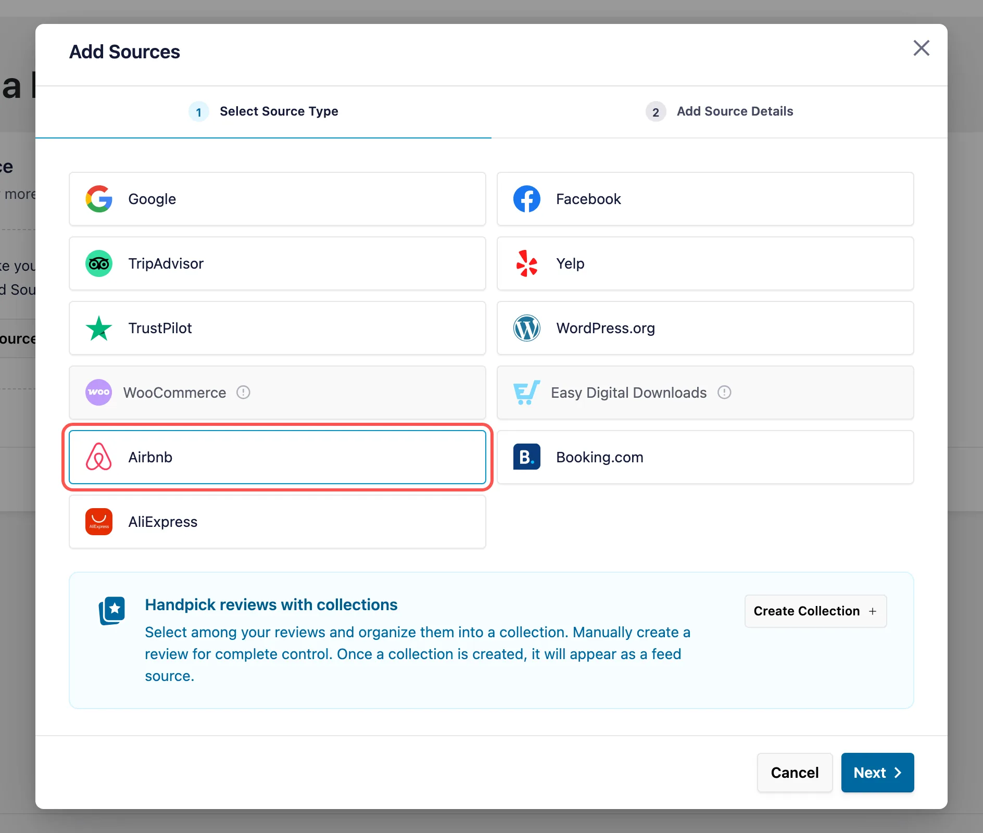
Task: Close the Add Sources dialog
Action: 922,48
